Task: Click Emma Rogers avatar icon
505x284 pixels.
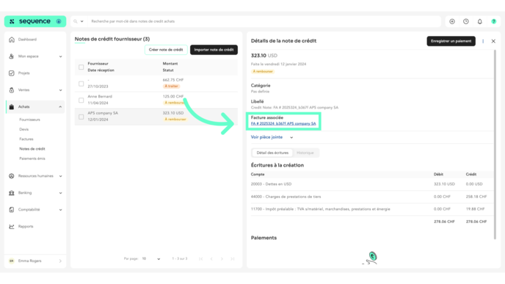Action: tap(12, 261)
